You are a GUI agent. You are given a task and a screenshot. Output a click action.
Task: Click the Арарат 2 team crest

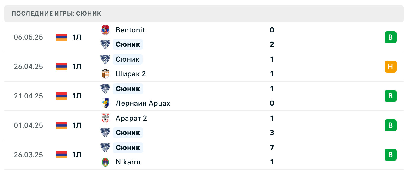click(105, 118)
